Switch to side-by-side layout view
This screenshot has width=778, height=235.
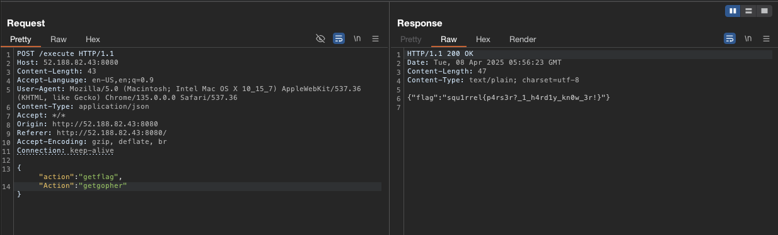(733, 11)
